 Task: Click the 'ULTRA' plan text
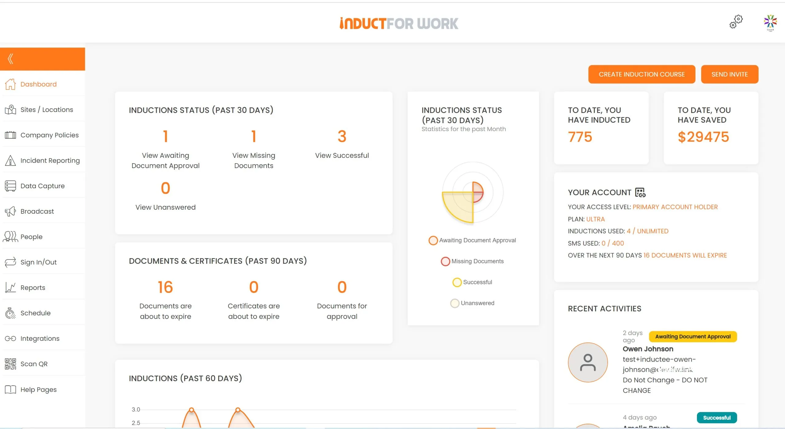[595, 219]
